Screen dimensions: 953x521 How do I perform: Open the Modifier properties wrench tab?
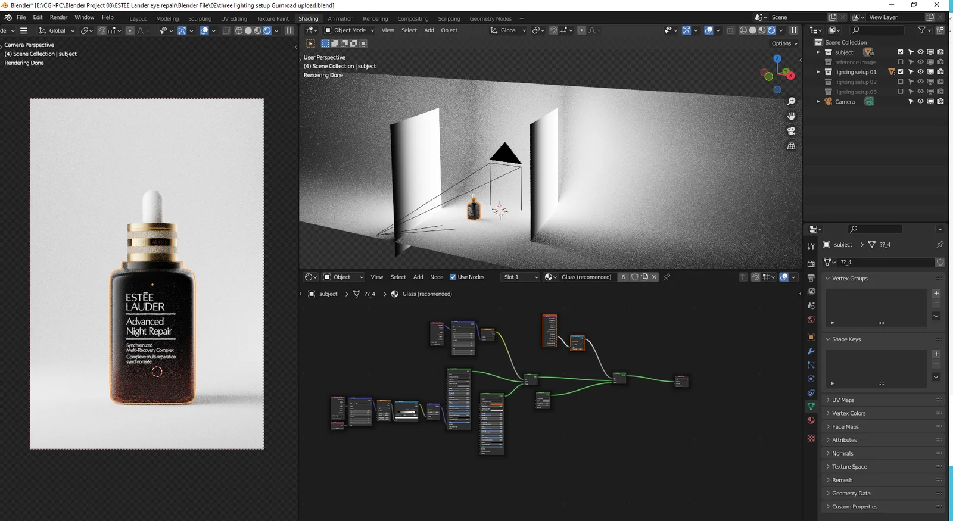[x=811, y=351]
